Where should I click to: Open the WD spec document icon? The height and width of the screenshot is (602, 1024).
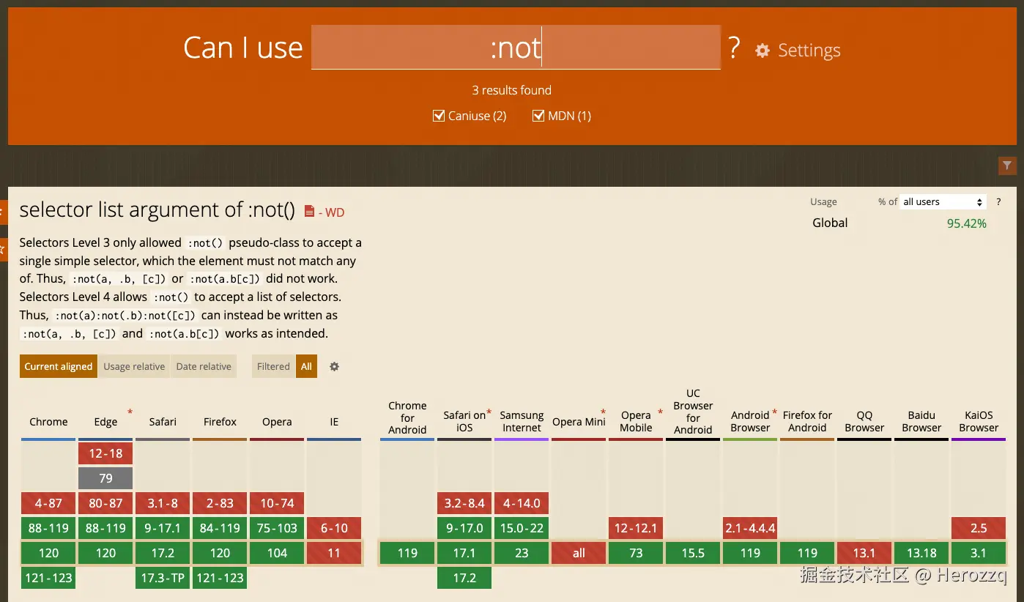coord(309,212)
